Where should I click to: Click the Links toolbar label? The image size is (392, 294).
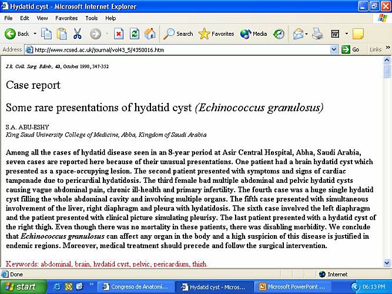(x=376, y=49)
